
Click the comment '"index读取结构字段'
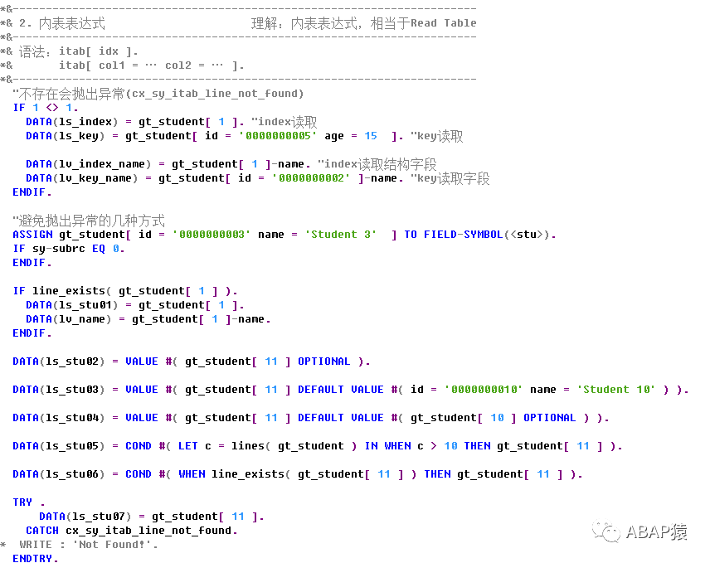click(377, 164)
